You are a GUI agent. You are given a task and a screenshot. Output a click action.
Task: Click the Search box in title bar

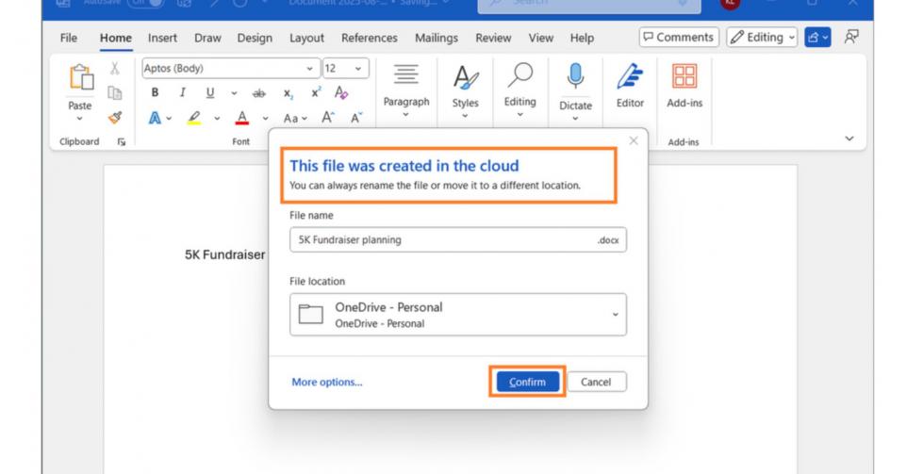589,4
